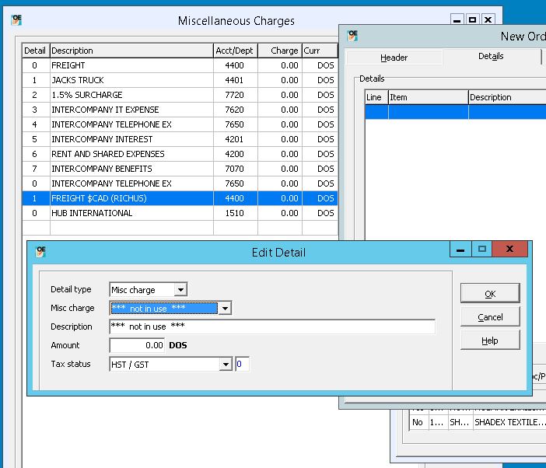Viewport: 546px width, 468px height.
Task: Minimize the Edit Detail dialog
Action: (461, 250)
